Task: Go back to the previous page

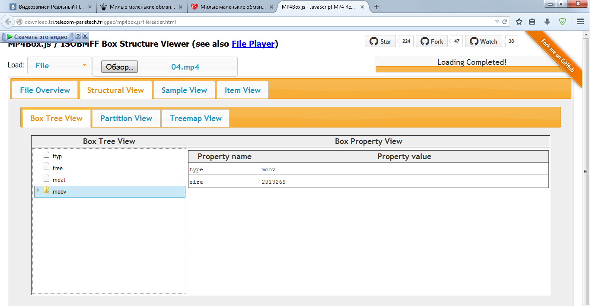Action: [x=8, y=22]
